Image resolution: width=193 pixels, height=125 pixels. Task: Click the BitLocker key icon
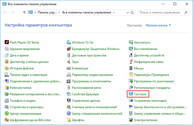[x=7, y=120]
